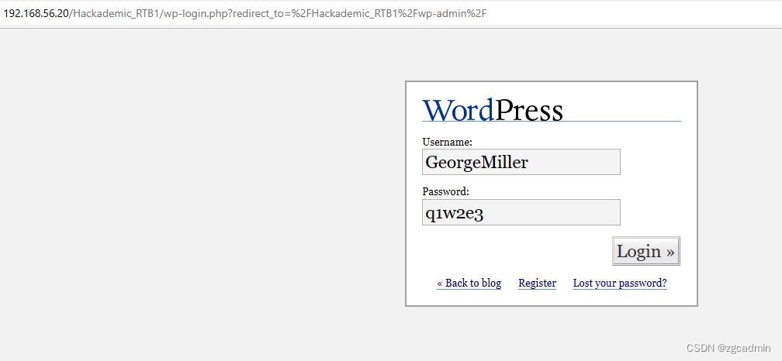Open the Register link
This screenshot has height=361, width=782.
pos(537,283)
